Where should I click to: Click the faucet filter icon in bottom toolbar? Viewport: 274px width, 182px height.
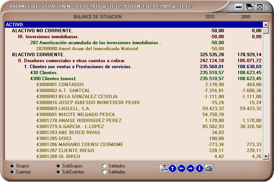pos(163,169)
